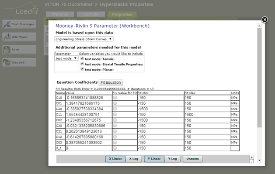Switch to the Material tab
The width and height of the screenshot is (275, 174).
pos(60,14)
